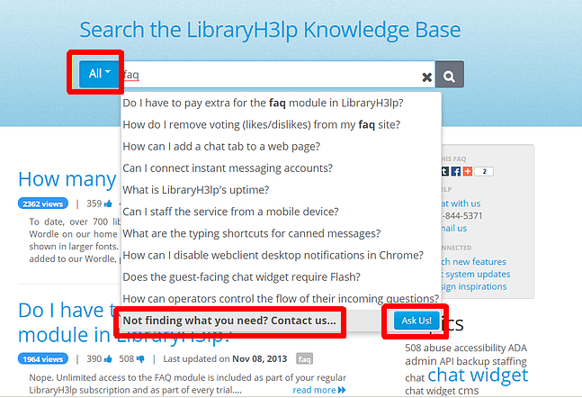Click 'Not finding what you need? Contact us...'
Screen dimensions: 582x398
(229, 321)
